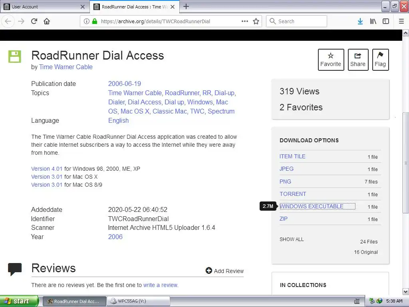Viewport: 409px width, 307px height.
Task: Click the Favorite star button
Action: click(x=331, y=60)
